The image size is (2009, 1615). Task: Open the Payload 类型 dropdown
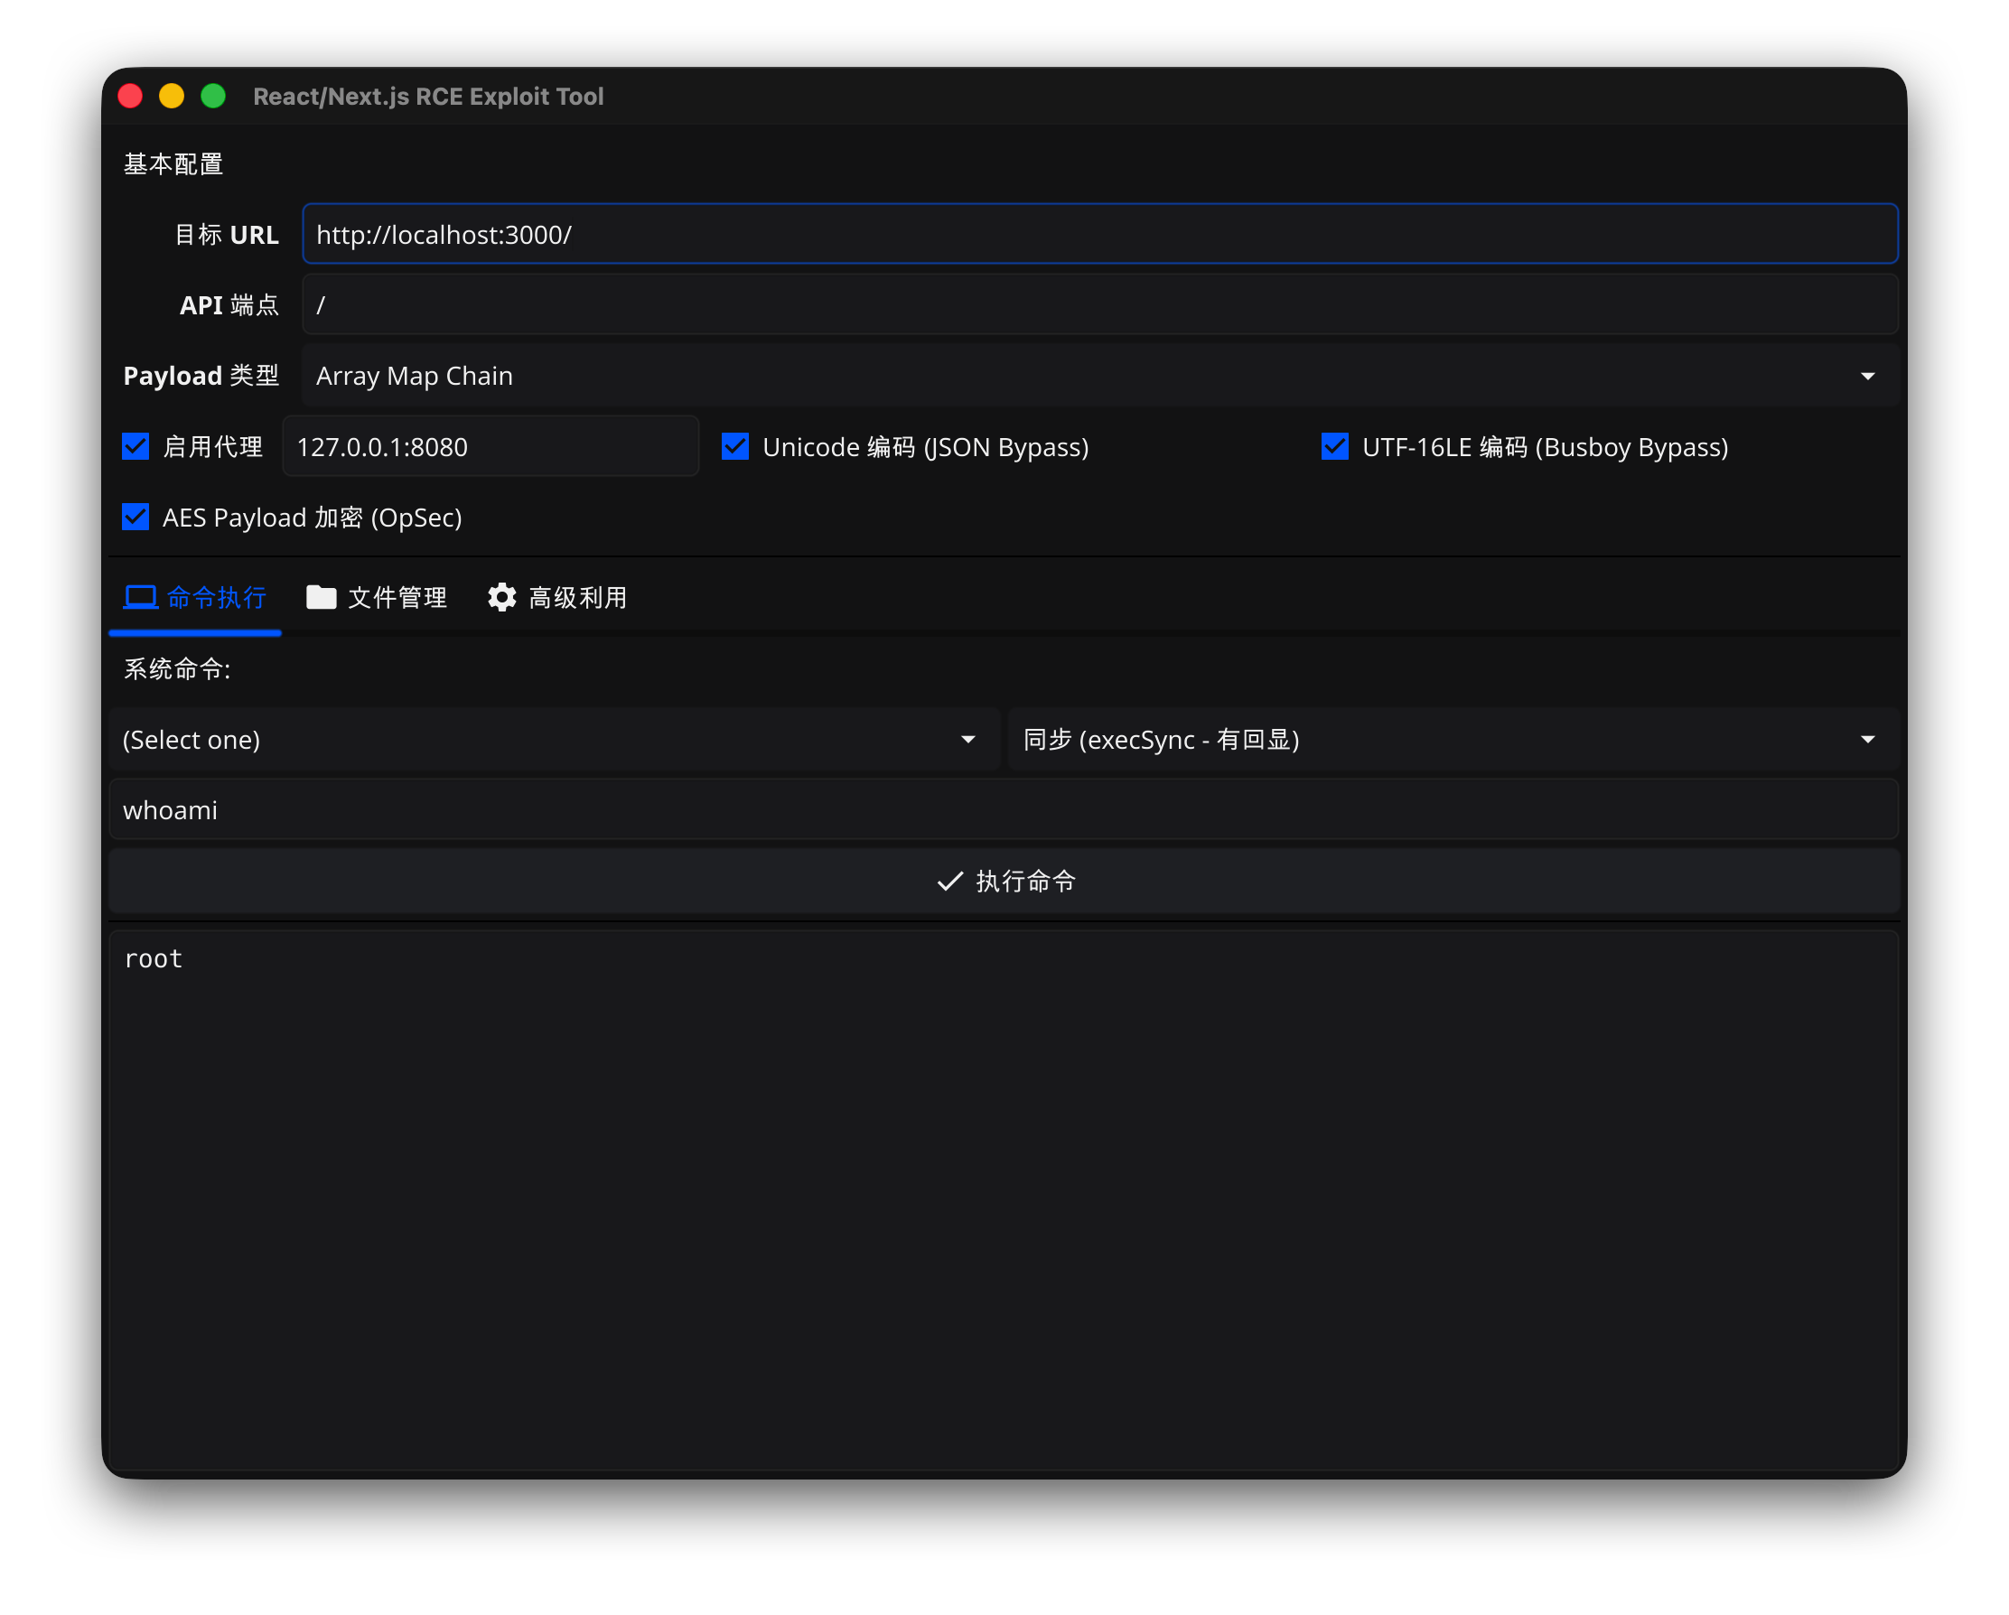coord(1099,376)
